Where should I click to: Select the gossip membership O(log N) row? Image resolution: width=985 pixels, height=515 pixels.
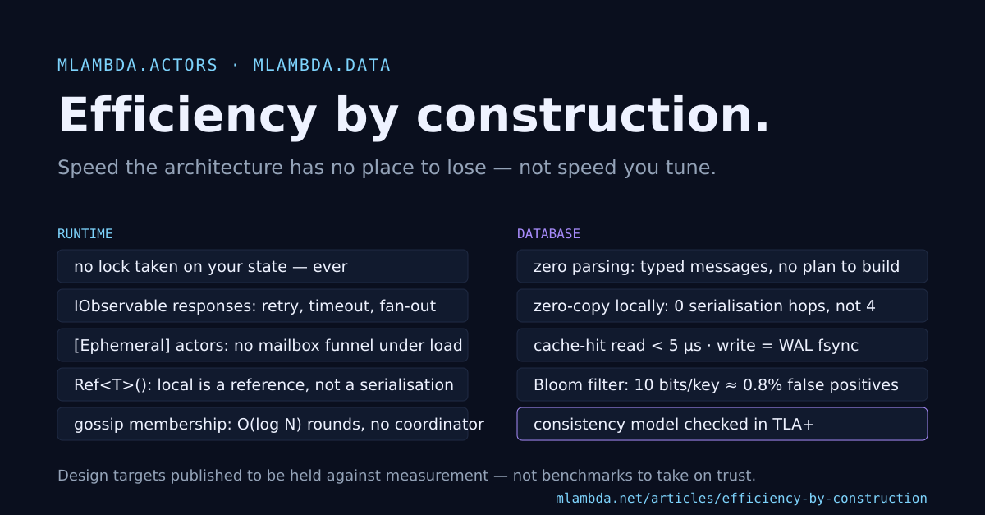(263, 424)
